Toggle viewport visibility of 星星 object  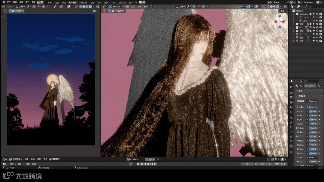tap(317, 37)
